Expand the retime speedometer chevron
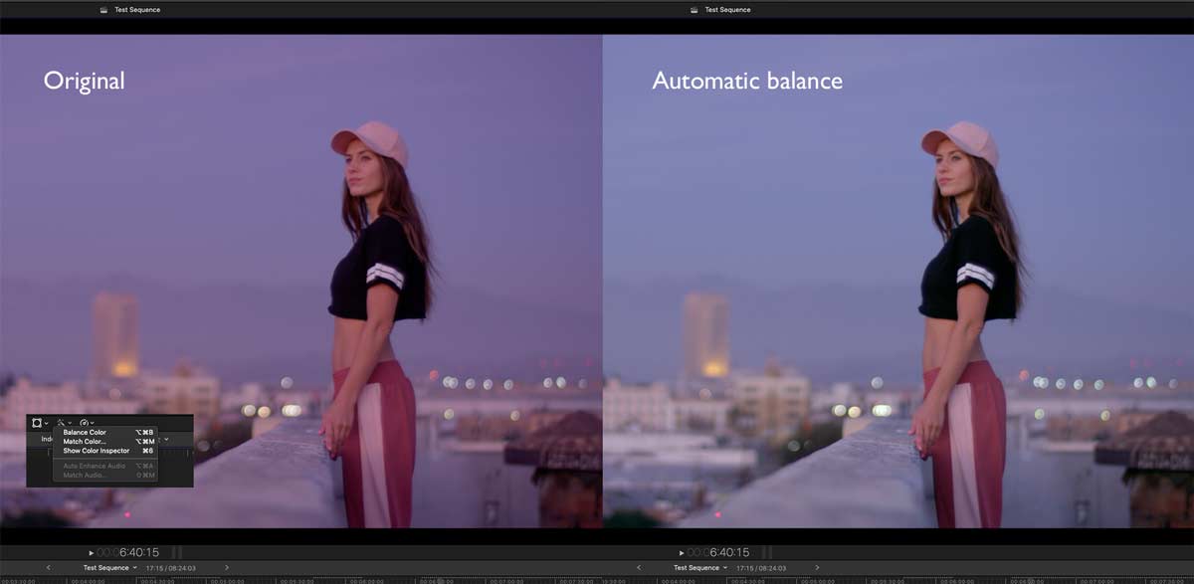 point(93,424)
